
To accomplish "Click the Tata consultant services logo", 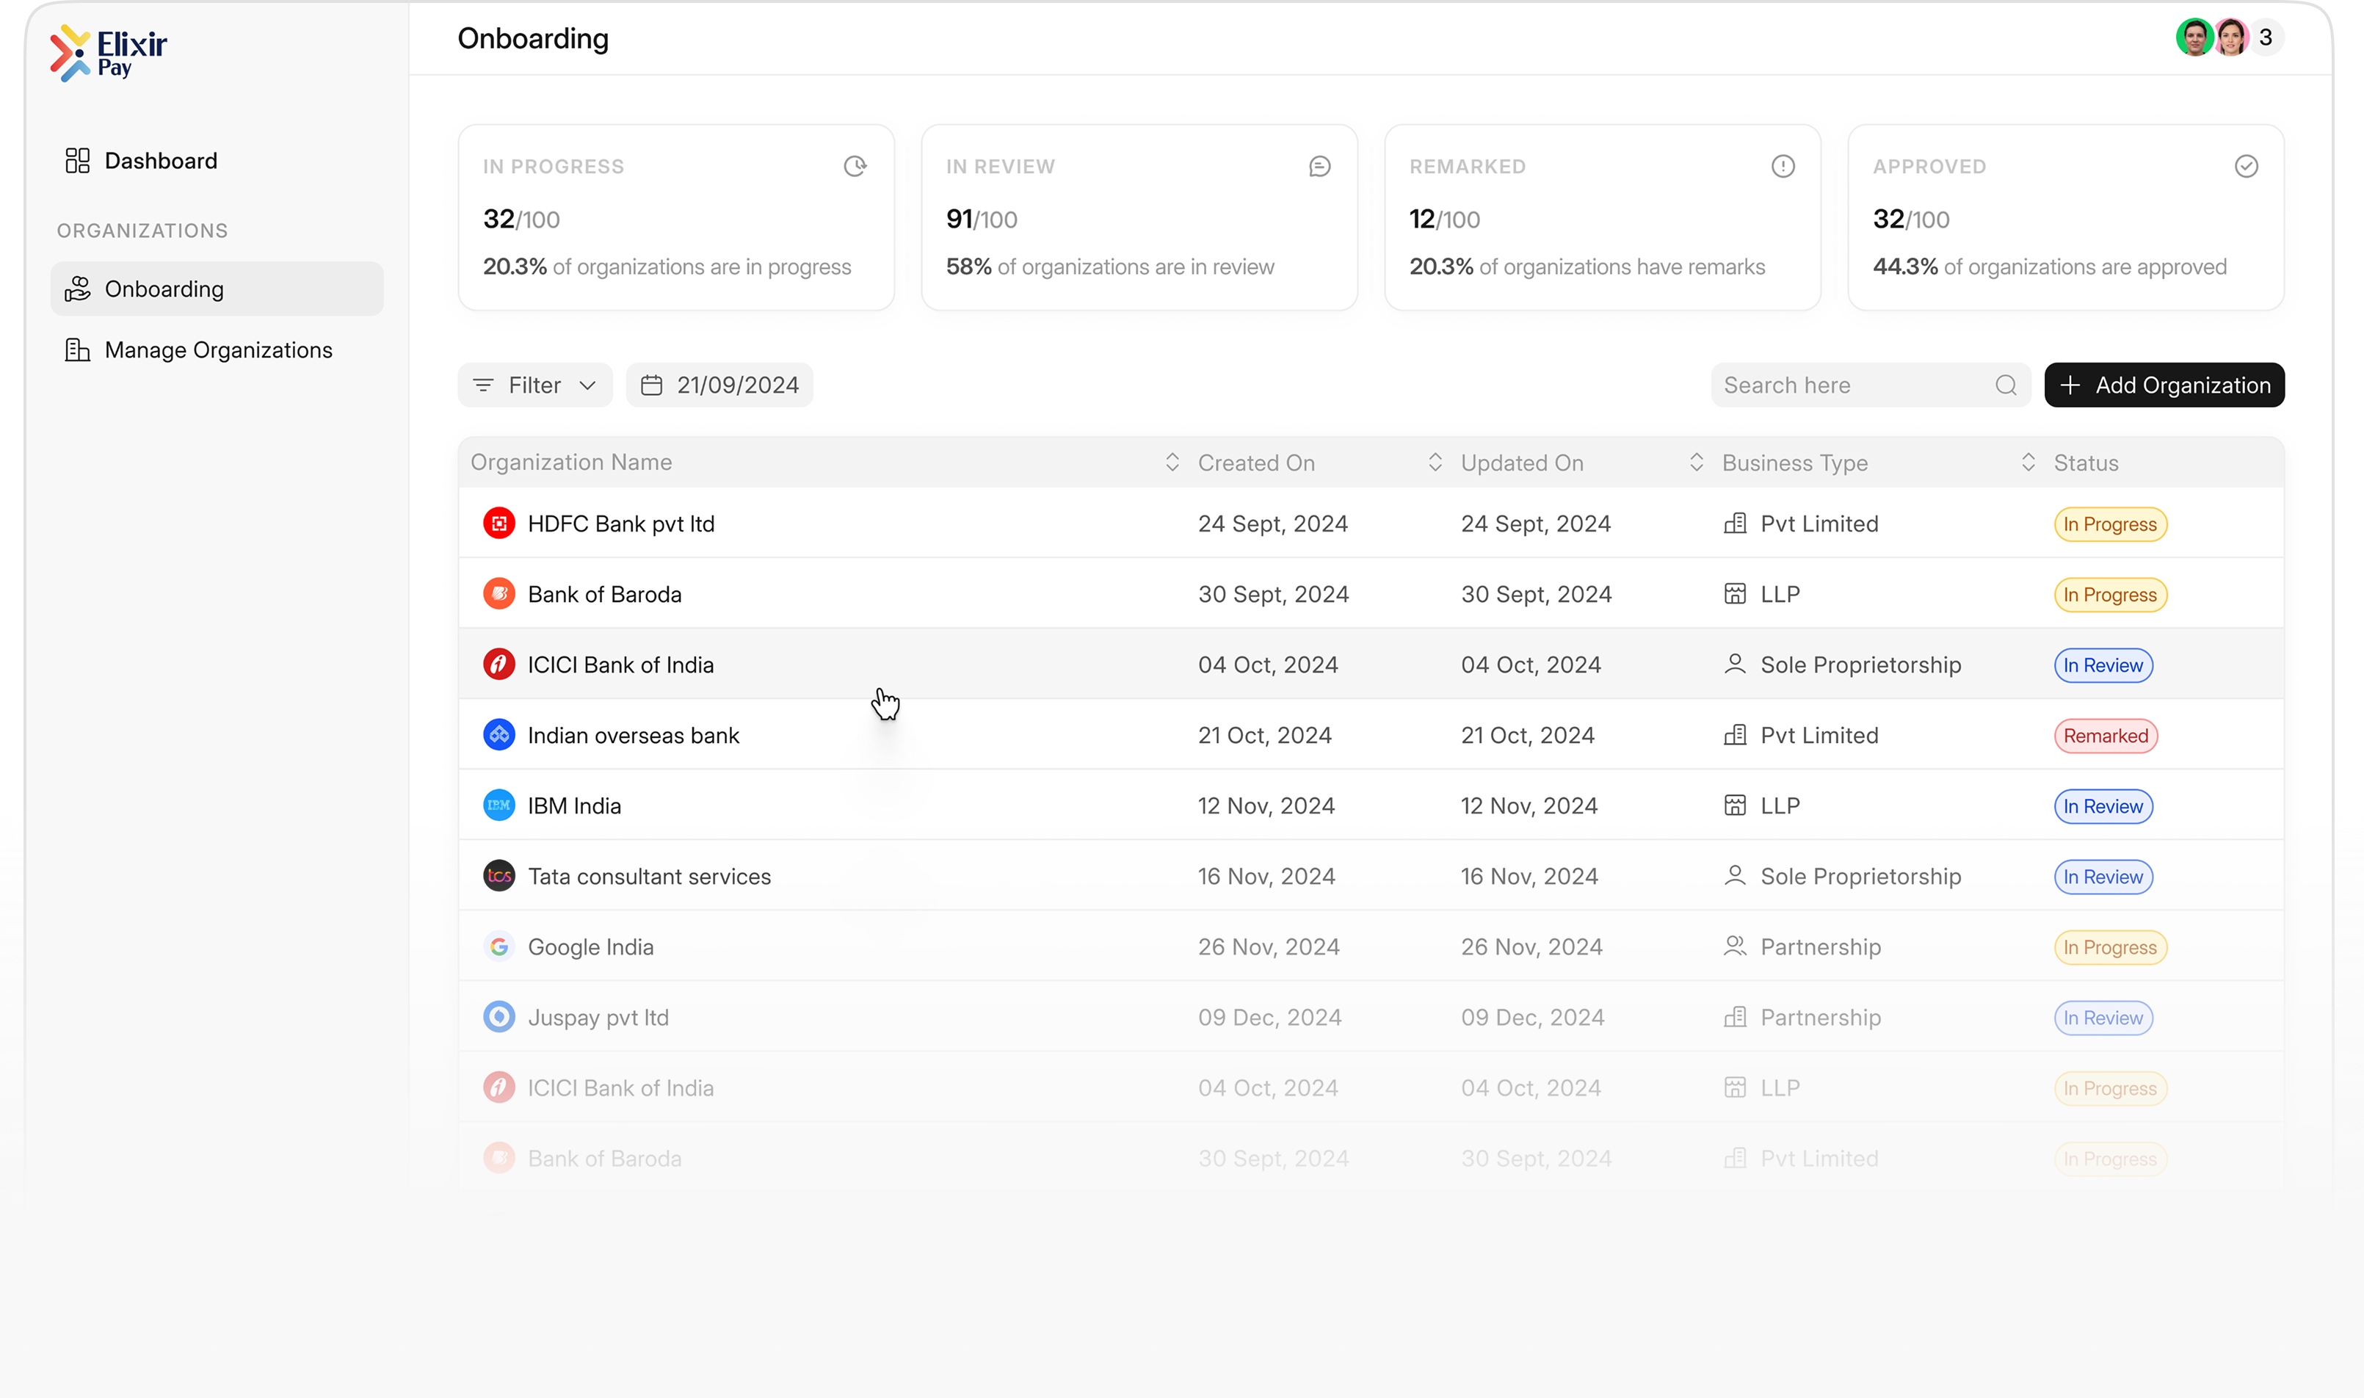I will pyautogui.click(x=499, y=877).
